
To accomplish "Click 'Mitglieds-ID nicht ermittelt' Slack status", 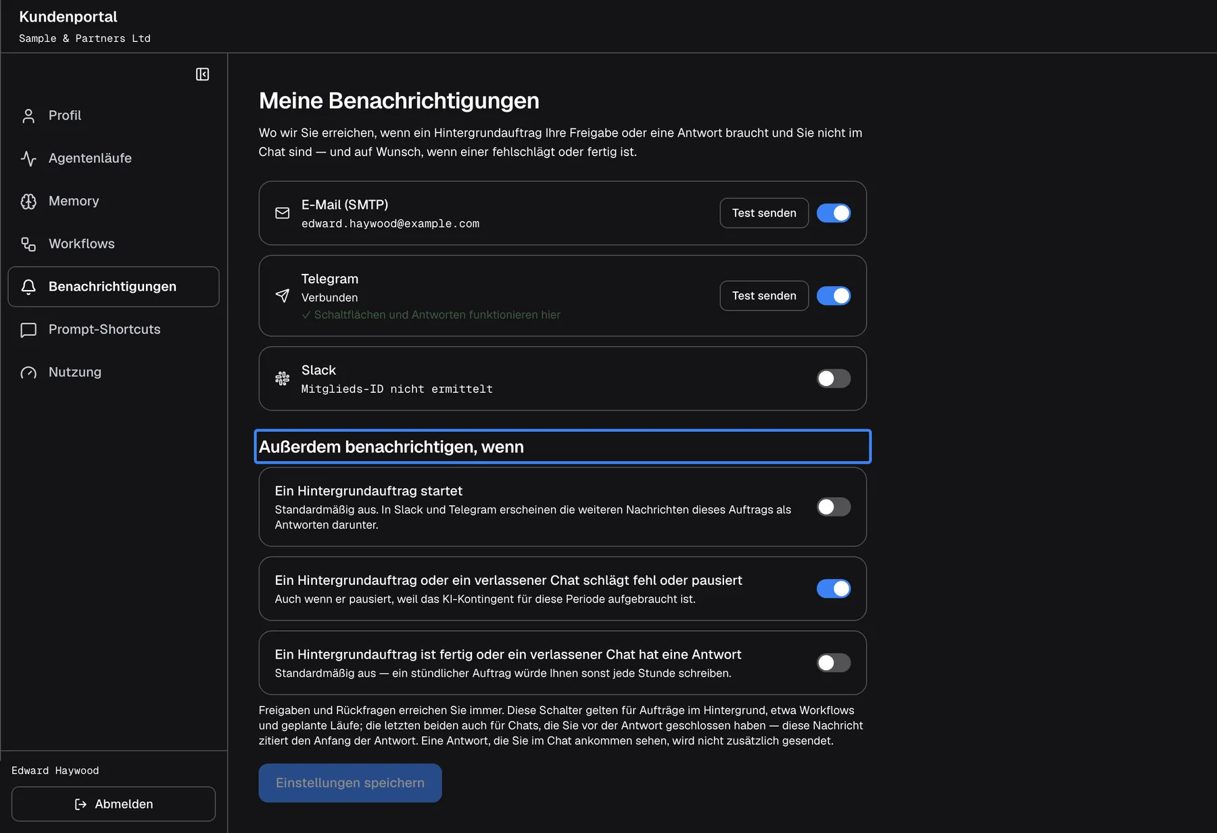I will pos(397,389).
